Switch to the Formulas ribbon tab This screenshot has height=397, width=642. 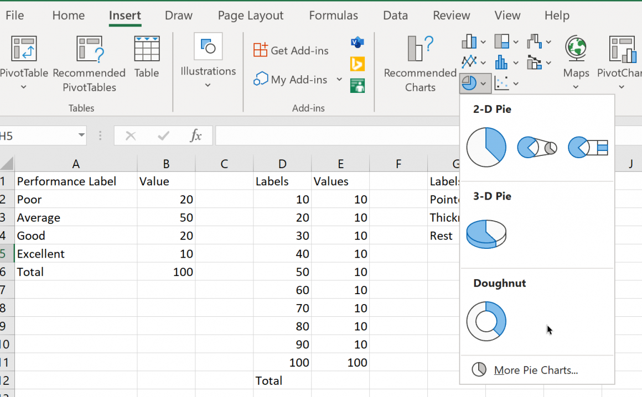(x=333, y=15)
